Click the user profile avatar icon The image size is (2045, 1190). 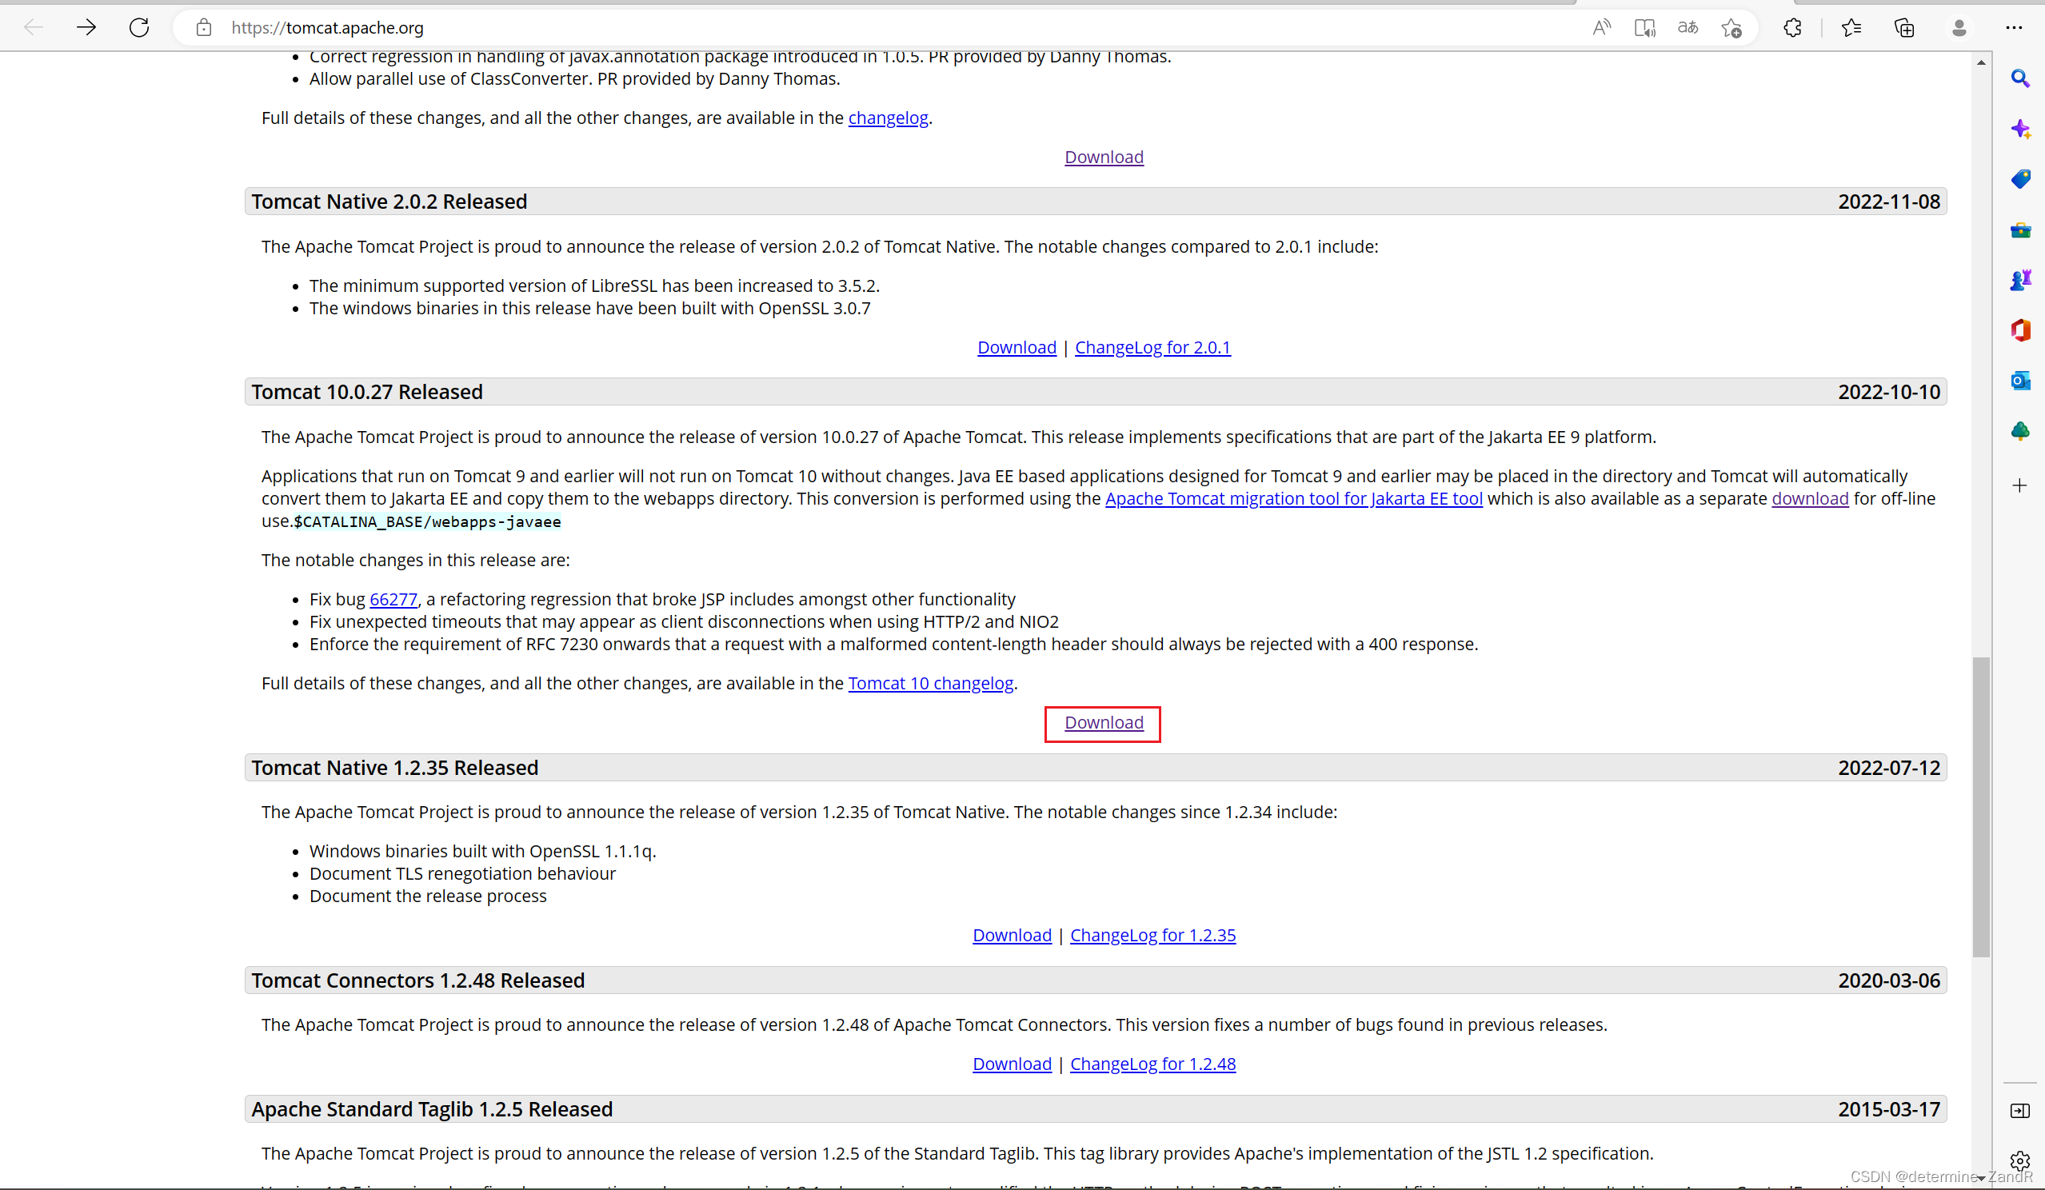pos(1959,28)
